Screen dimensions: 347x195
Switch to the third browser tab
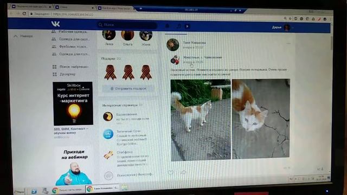[115, 8]
